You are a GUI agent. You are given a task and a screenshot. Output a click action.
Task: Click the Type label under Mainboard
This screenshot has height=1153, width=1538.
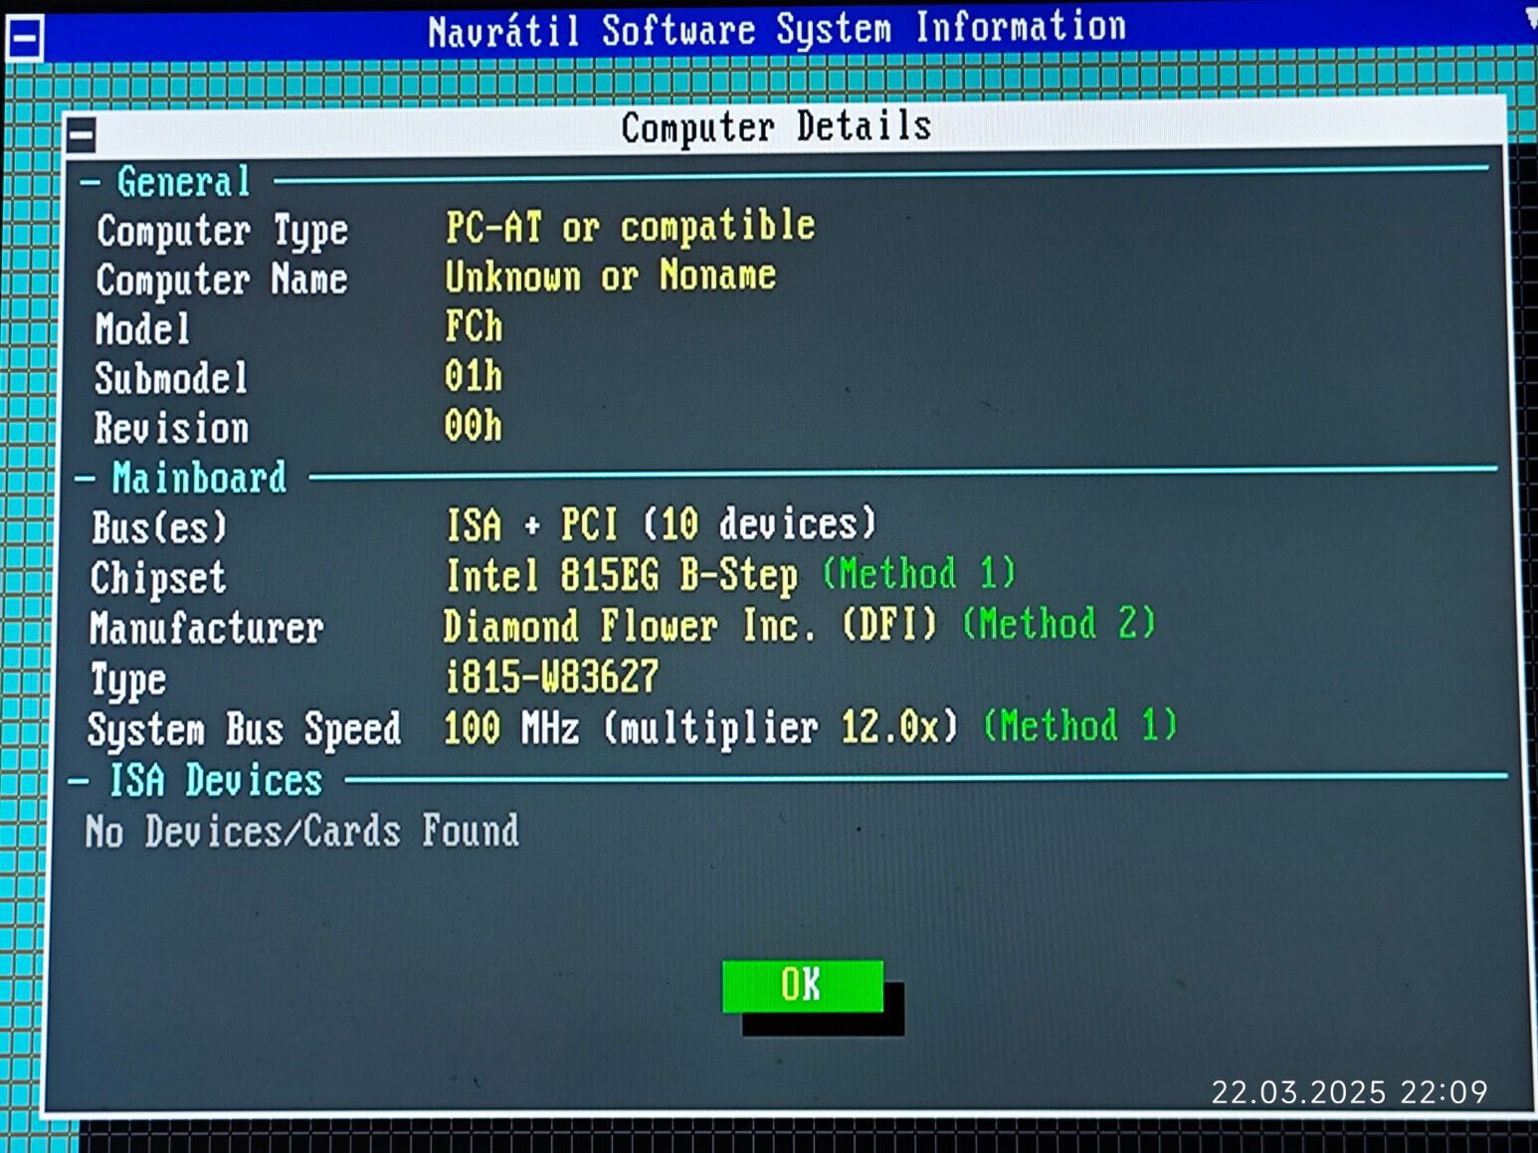click(x=128, y=680)
